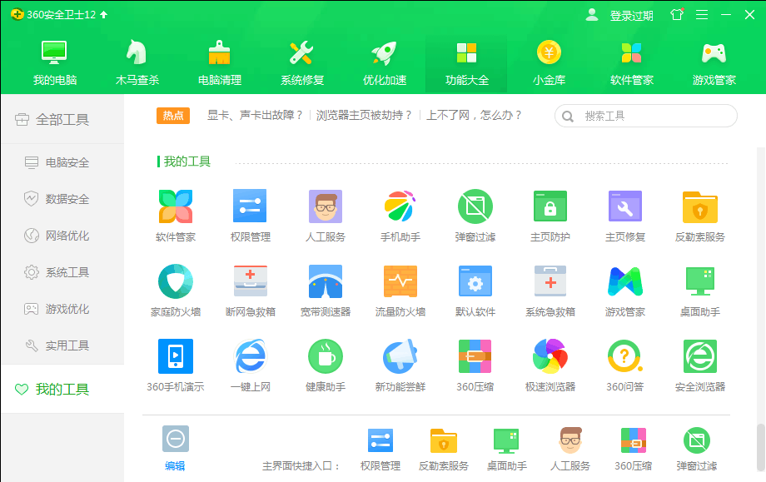Screen dimensions: 766x482
Task: Launch 系统急救箱 tool
Action: [550, 281]
